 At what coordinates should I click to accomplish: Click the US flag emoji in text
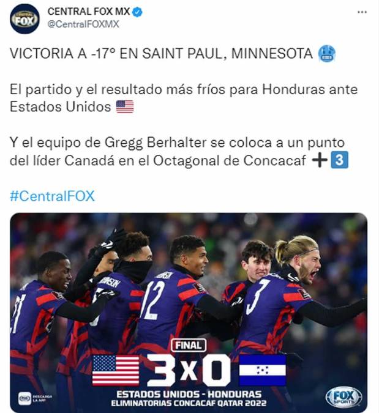[125, 107]
